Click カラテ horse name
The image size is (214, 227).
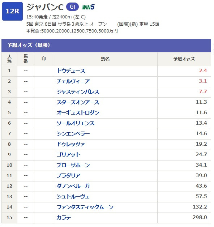coord(64,218)
